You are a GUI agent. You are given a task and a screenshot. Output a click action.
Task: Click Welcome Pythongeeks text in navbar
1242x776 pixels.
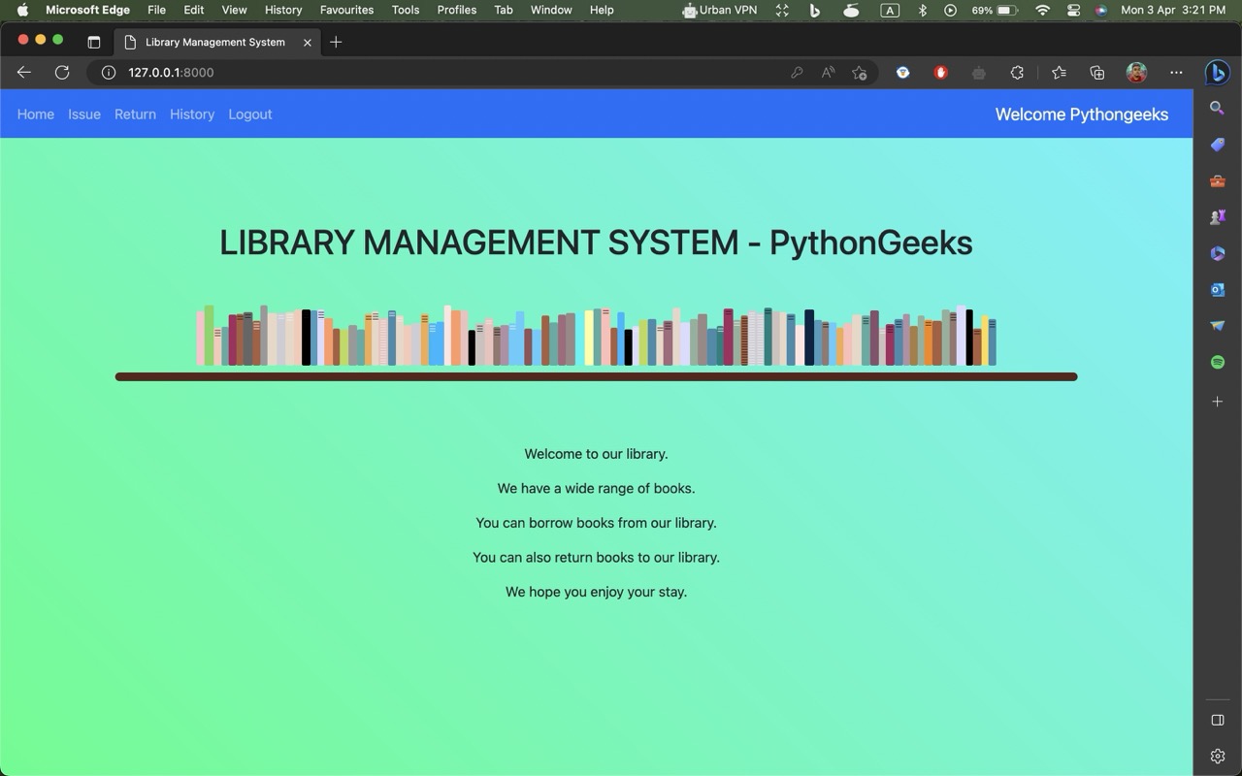(1082, 114)
